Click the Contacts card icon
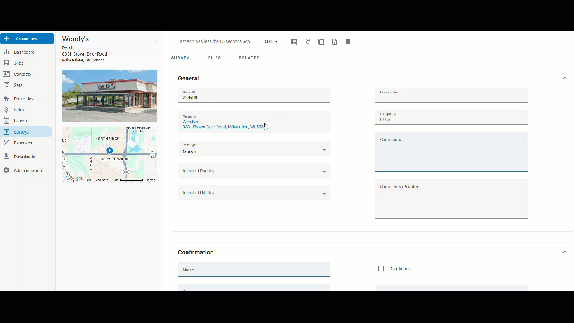Screen dimensions: 574x323 click(6, 74)
